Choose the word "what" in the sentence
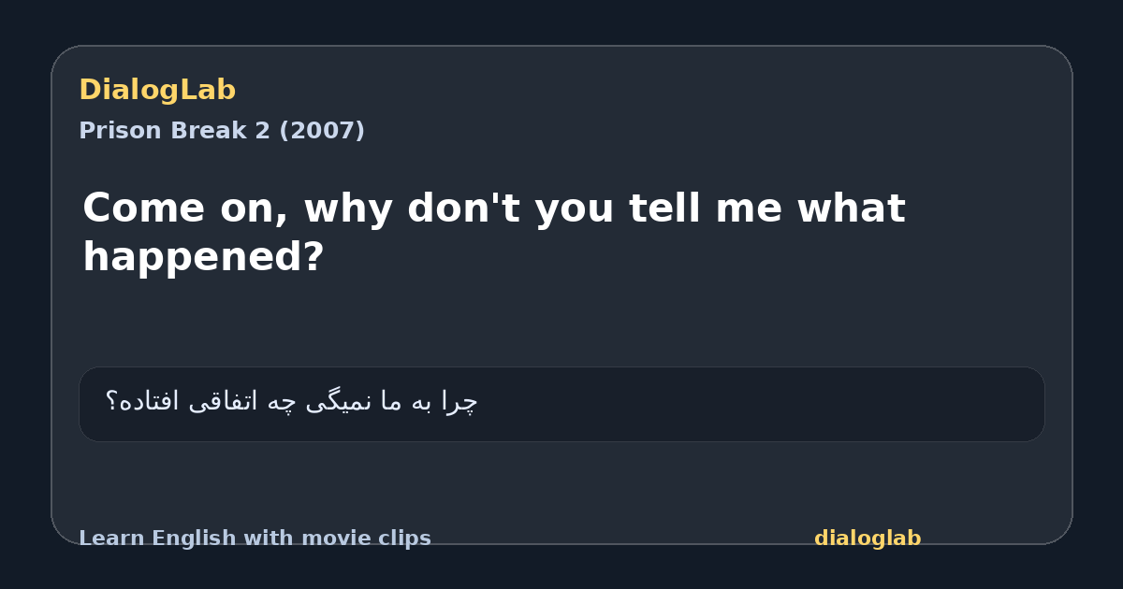The height and width of the screenshot is (589, 1123). click(851, 208)
